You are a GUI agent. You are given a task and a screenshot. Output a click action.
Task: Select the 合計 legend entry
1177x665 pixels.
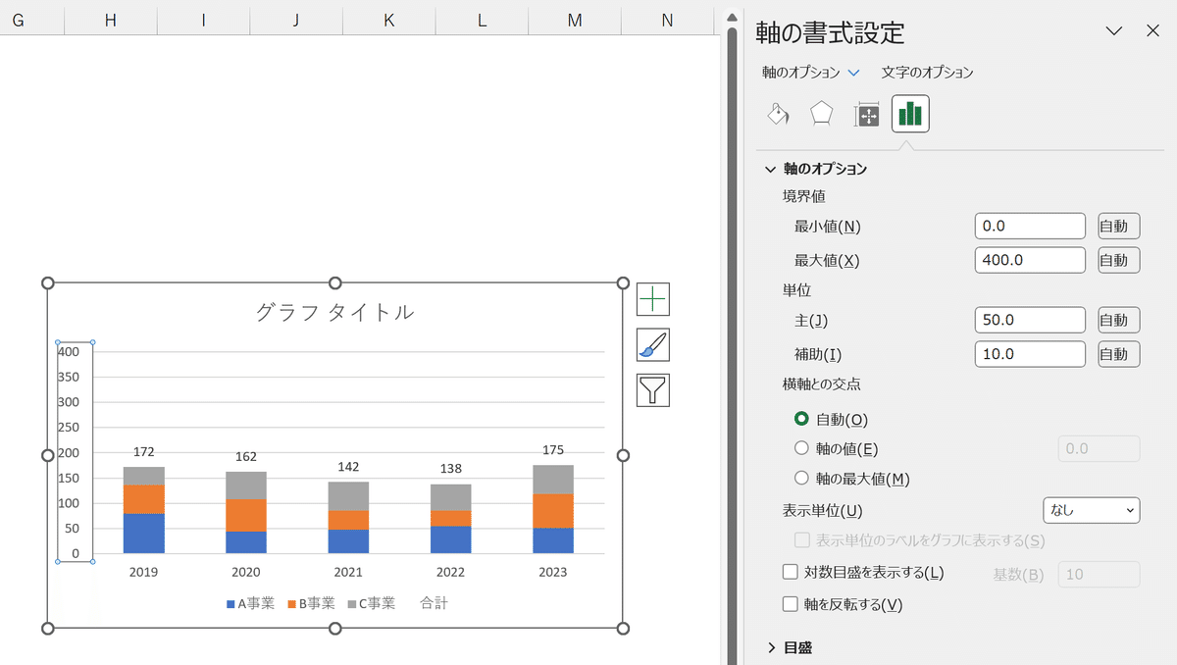point(434,603)
